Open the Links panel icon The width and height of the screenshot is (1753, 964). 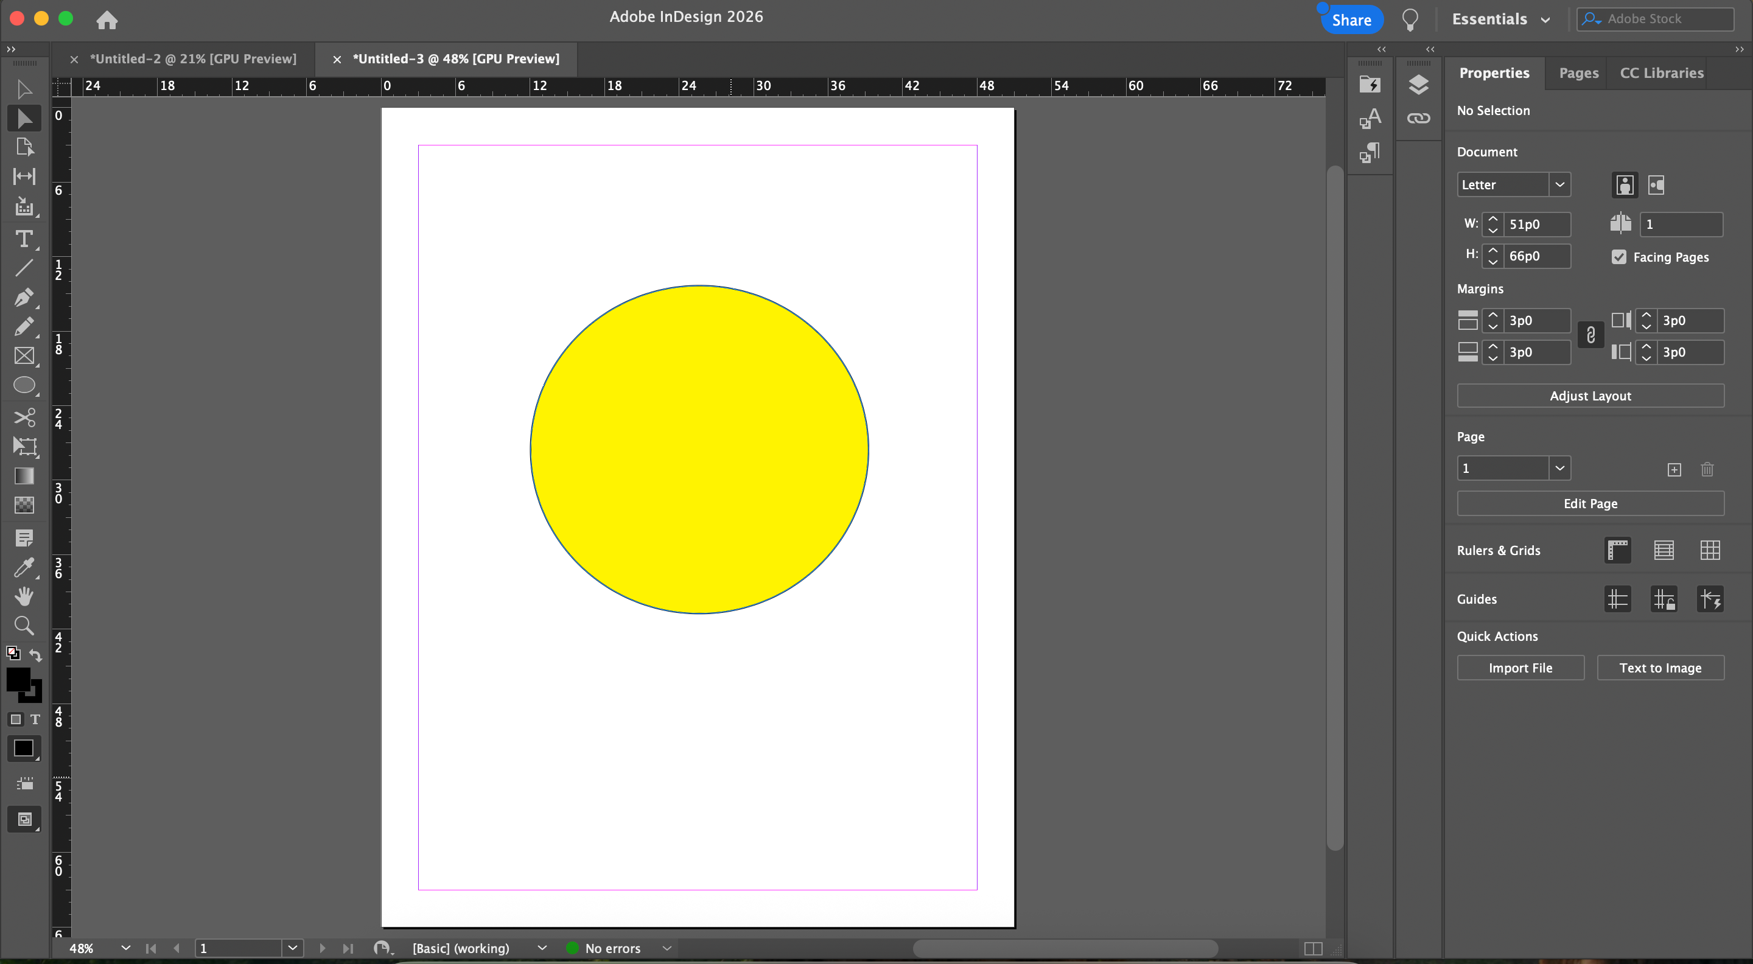1418,119
